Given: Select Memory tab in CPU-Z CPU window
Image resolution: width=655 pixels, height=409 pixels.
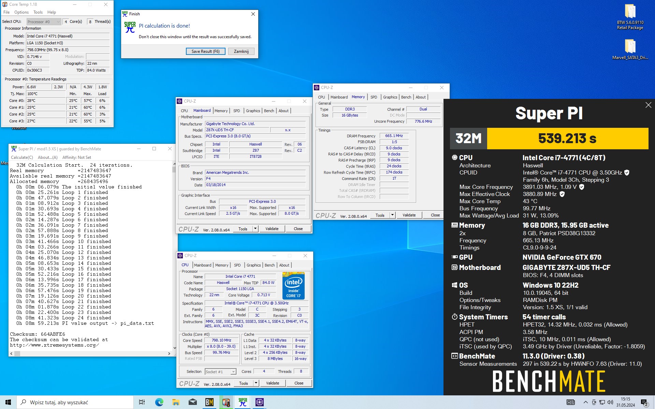Looking at the screenshot, I should [222, 265].
